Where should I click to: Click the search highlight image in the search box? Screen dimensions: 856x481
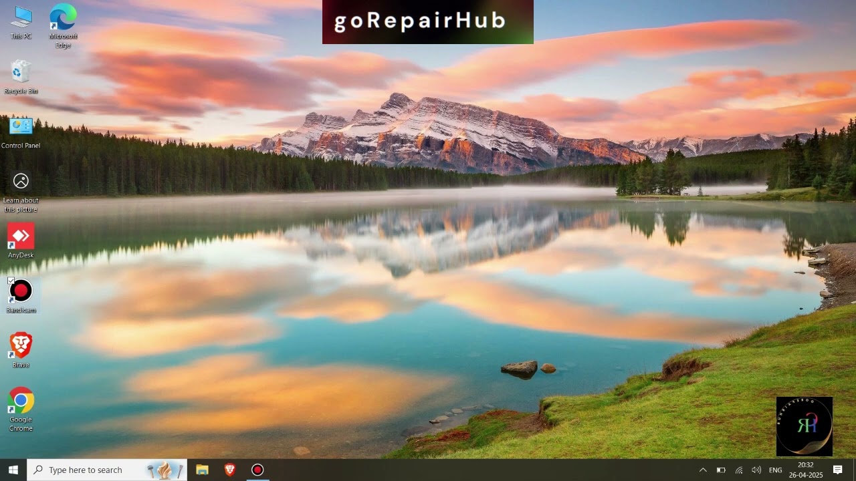[x=165, y=470]
